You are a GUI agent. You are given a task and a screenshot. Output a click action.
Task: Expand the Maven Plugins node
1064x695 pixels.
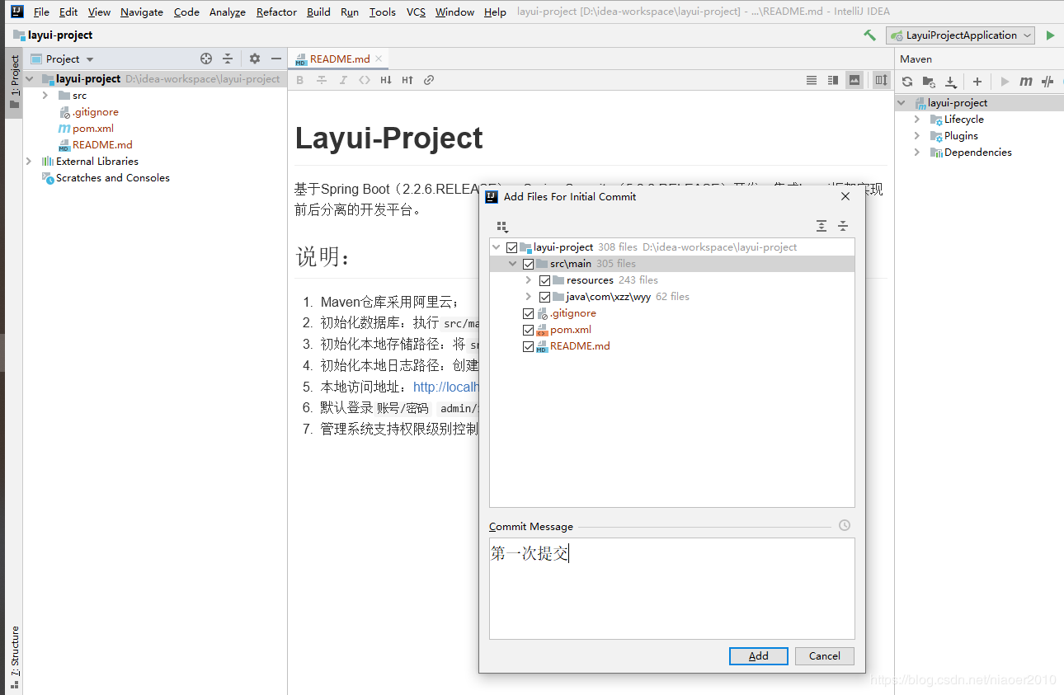tap(917, 136)
